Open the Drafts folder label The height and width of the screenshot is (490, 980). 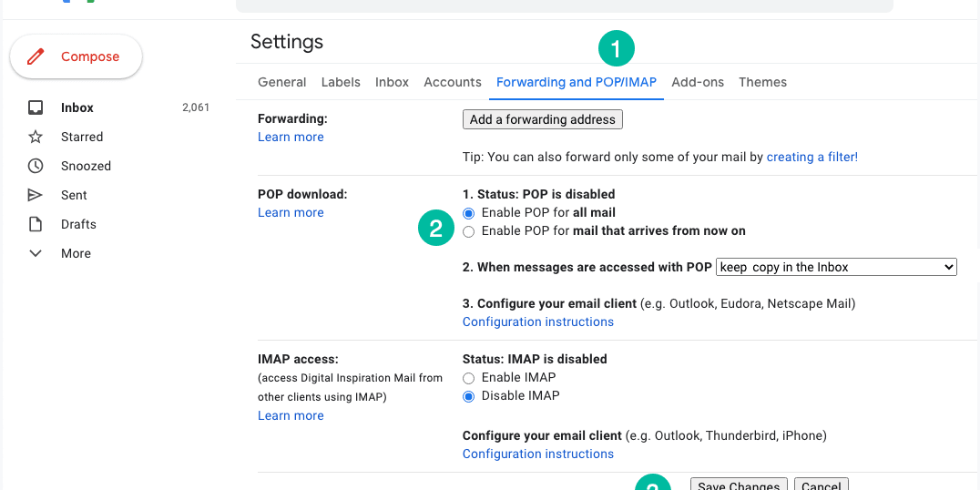(x=78, y=224)
